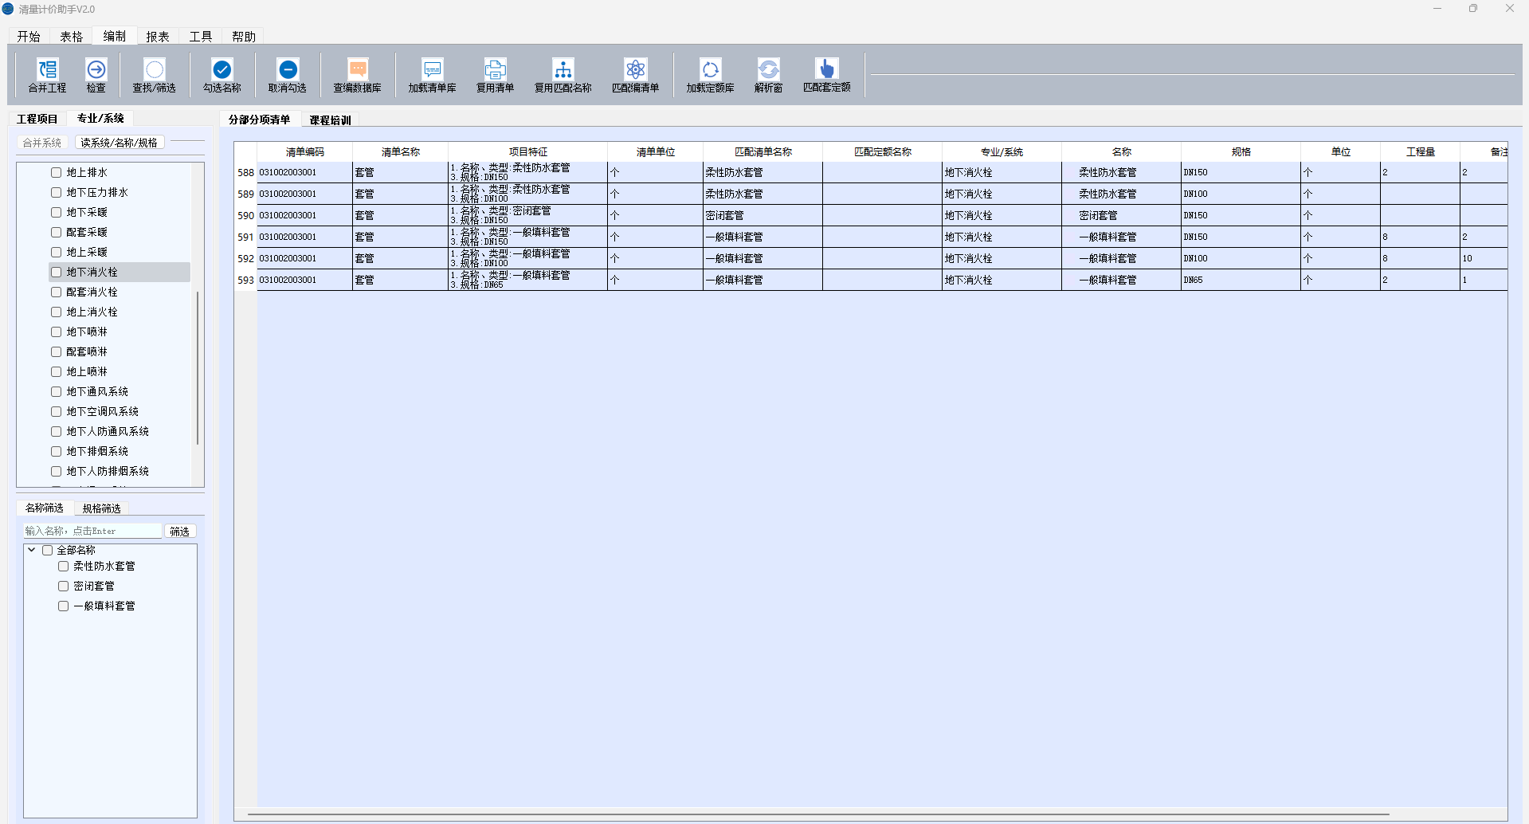This screenshot has width=1529, height=824.
Task: Click the 筛选 button
Action: (180, 532)
